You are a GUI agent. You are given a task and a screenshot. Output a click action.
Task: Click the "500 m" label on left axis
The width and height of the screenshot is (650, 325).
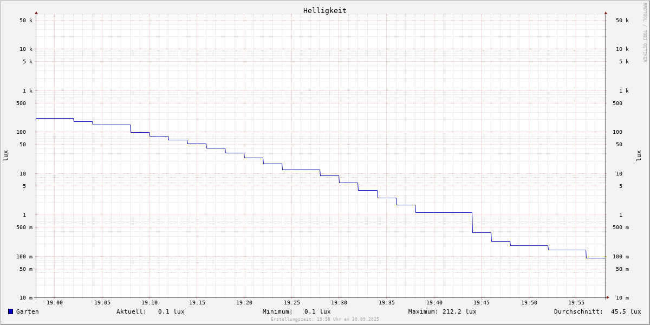click(24, 227)
